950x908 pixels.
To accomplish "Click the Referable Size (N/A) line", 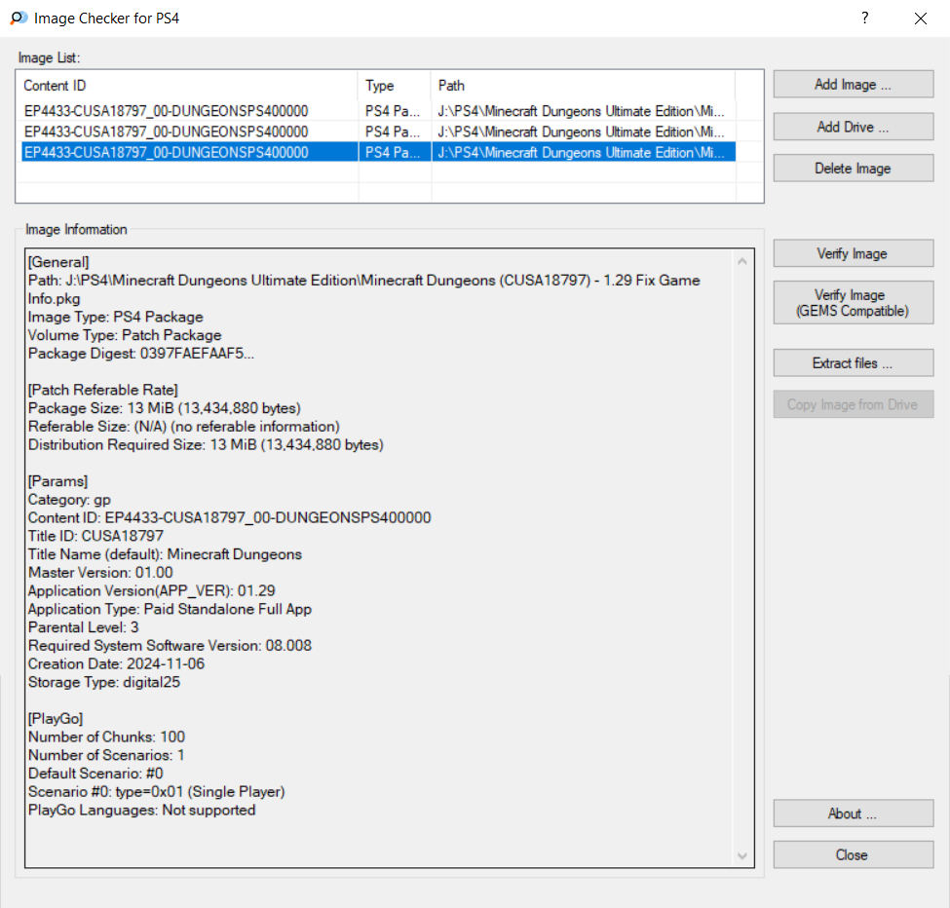I will click(x=184, y=427).
